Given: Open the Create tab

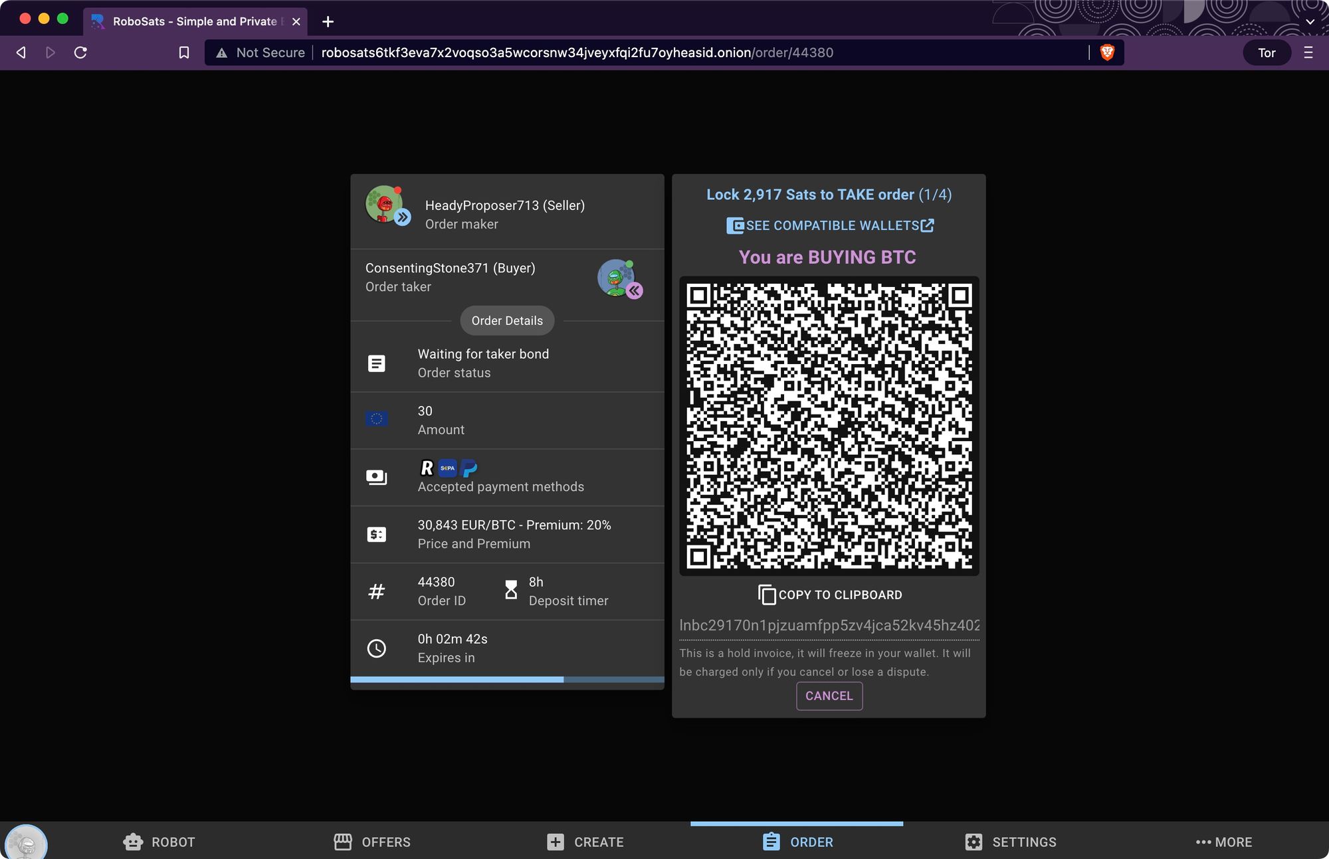Looking at the screenshot, I should click(585, 842).
